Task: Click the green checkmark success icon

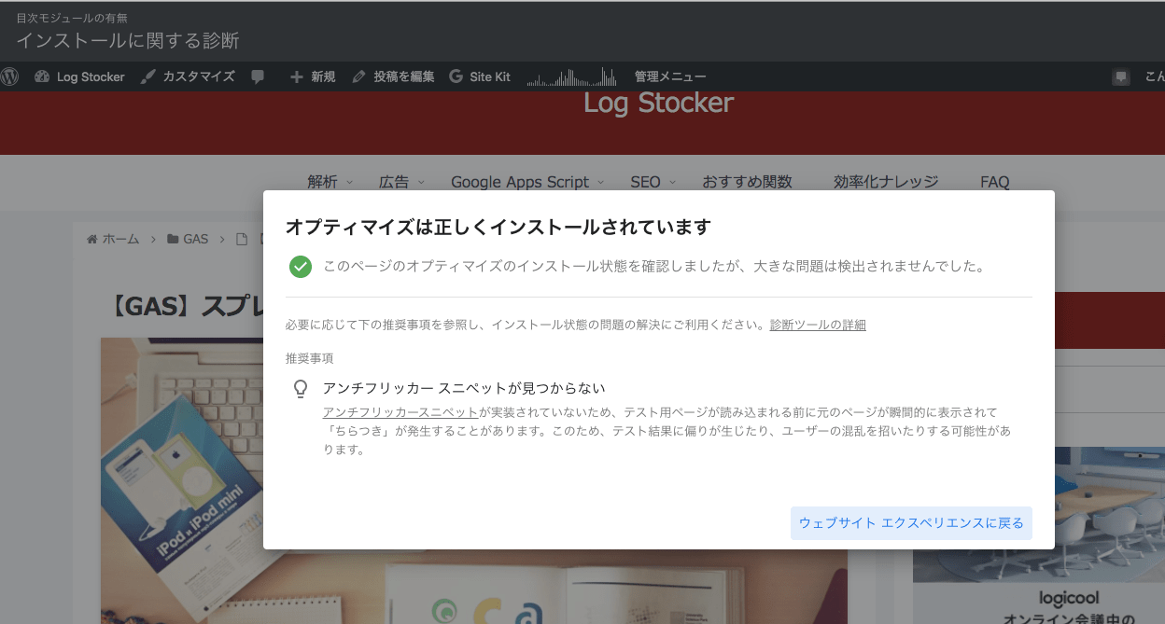Action: coord(300,267)
